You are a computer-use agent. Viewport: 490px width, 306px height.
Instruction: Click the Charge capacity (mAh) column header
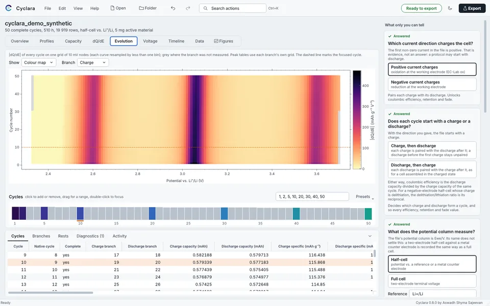(189, 246)
